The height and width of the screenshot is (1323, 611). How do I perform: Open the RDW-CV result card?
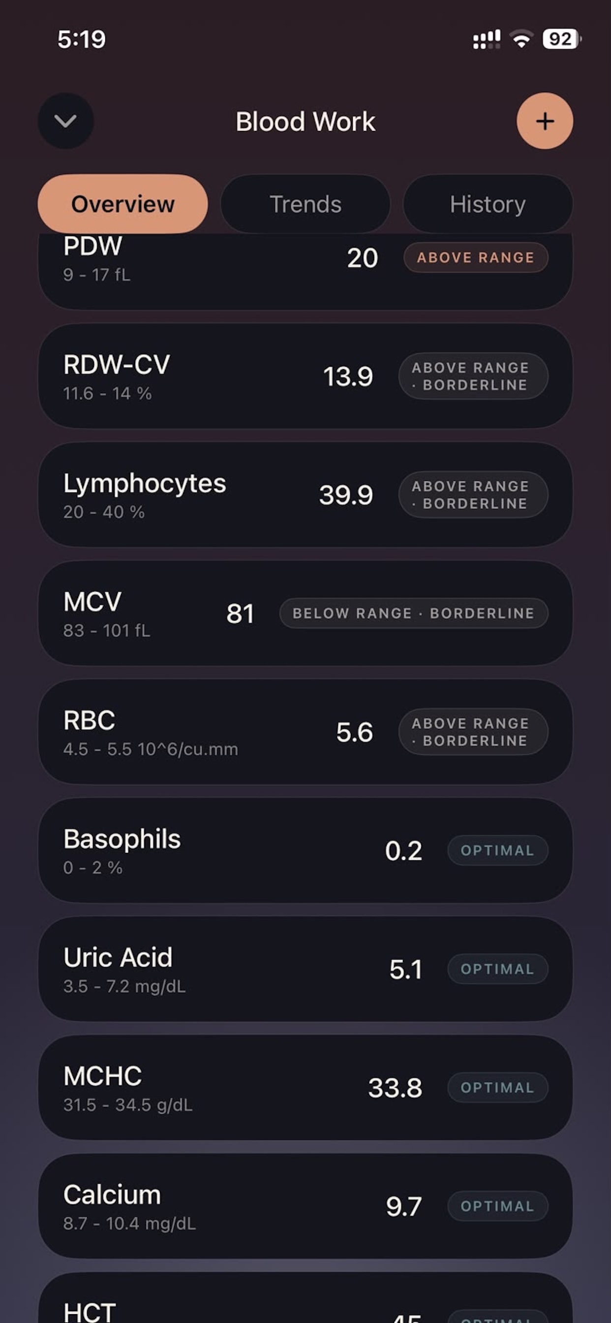click(x=305, y=377)
